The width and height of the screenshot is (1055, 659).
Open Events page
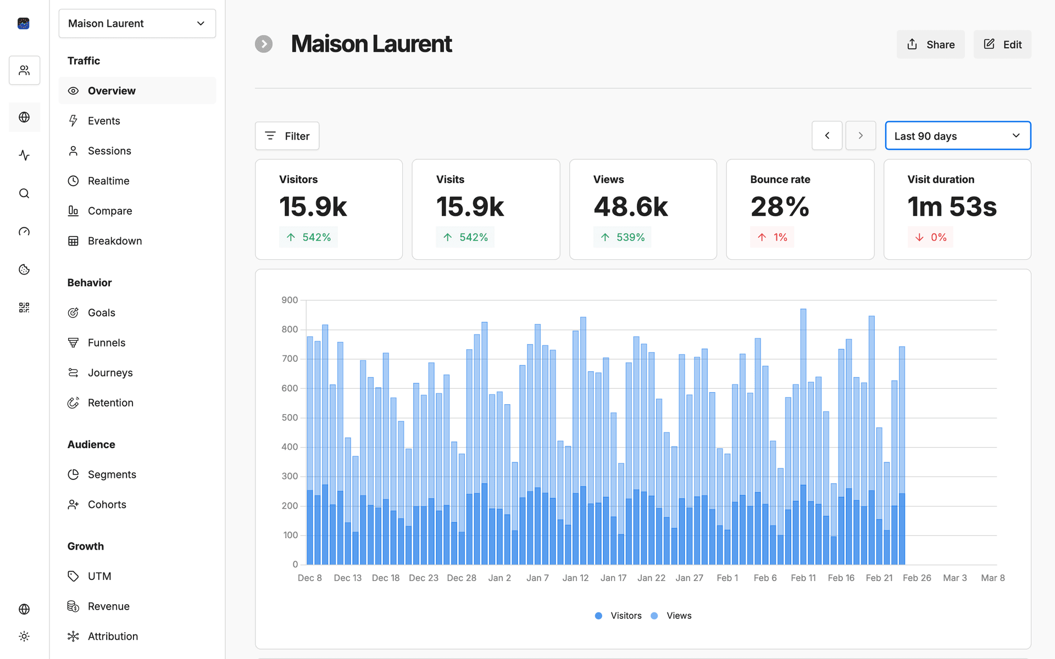pos(137,121)
